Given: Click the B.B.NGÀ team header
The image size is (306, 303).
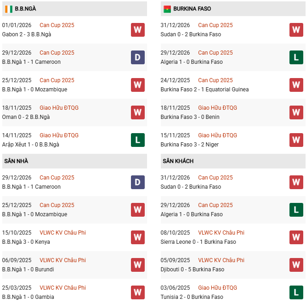Looking at the screenshot, I should [26, 9].
